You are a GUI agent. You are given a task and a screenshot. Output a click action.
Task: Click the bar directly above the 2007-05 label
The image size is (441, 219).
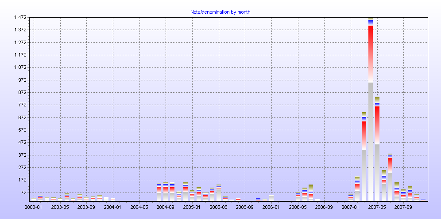click(377, 149)
